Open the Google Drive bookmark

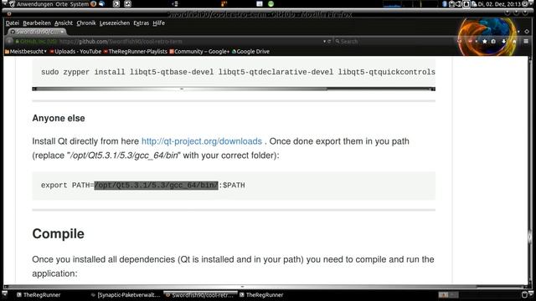click(251, 52)
